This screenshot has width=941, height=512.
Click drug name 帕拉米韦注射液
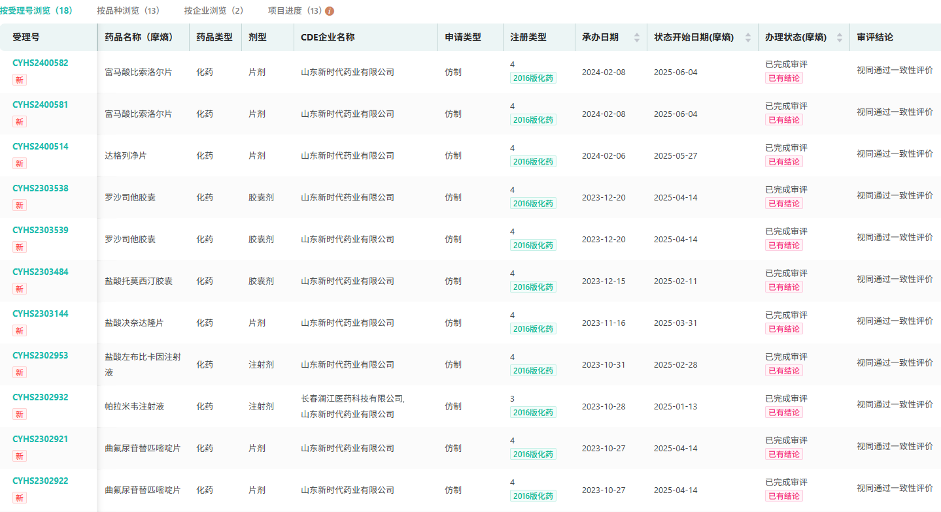pyautogui.click(x=134, y=406)
